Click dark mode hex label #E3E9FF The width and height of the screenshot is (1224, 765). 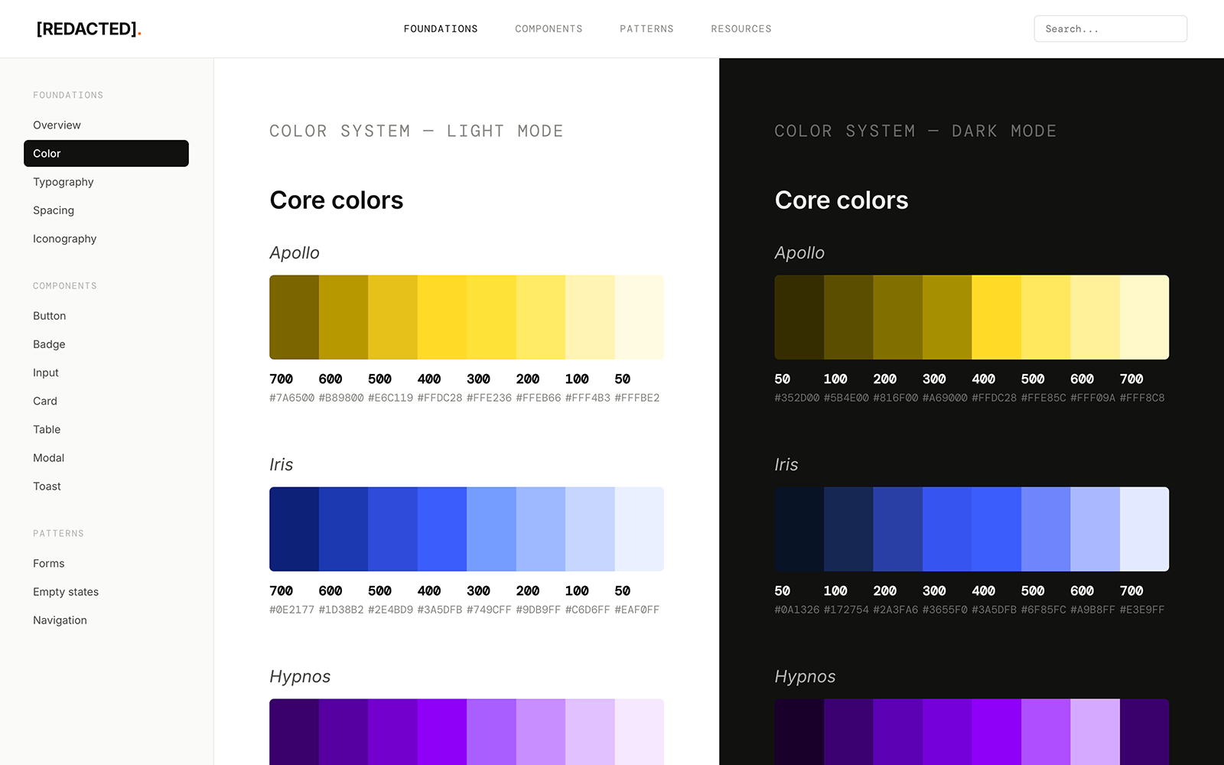pos(1142,610)
